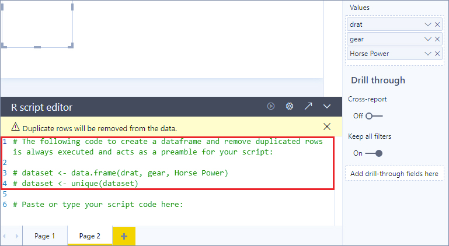This screenshot has width=449, height=246.
Task: Click the Add drill-through fields here well
Action: (394, 174)
